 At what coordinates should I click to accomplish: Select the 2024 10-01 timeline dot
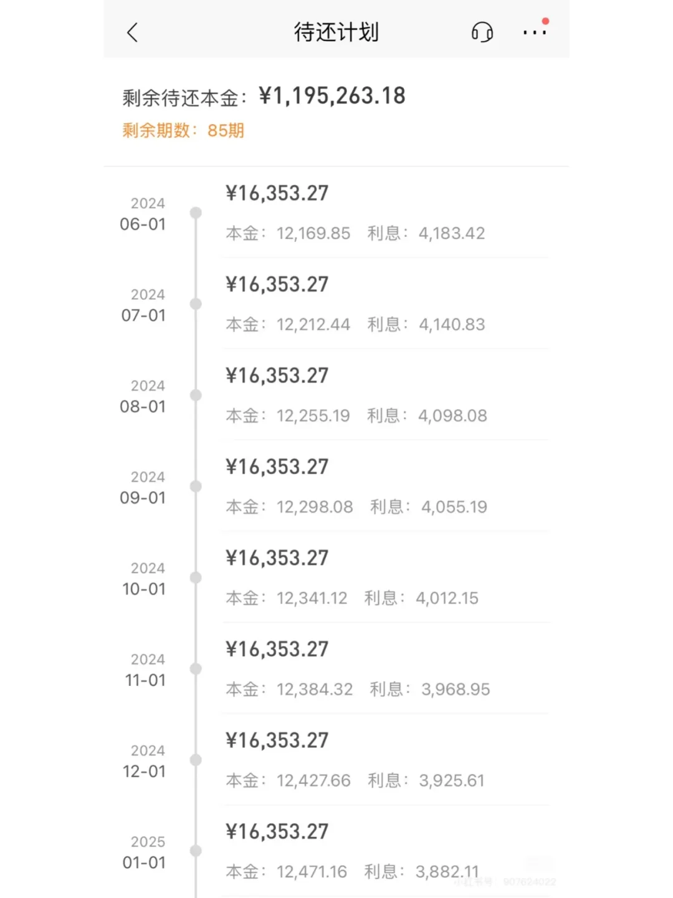(196, 577)
